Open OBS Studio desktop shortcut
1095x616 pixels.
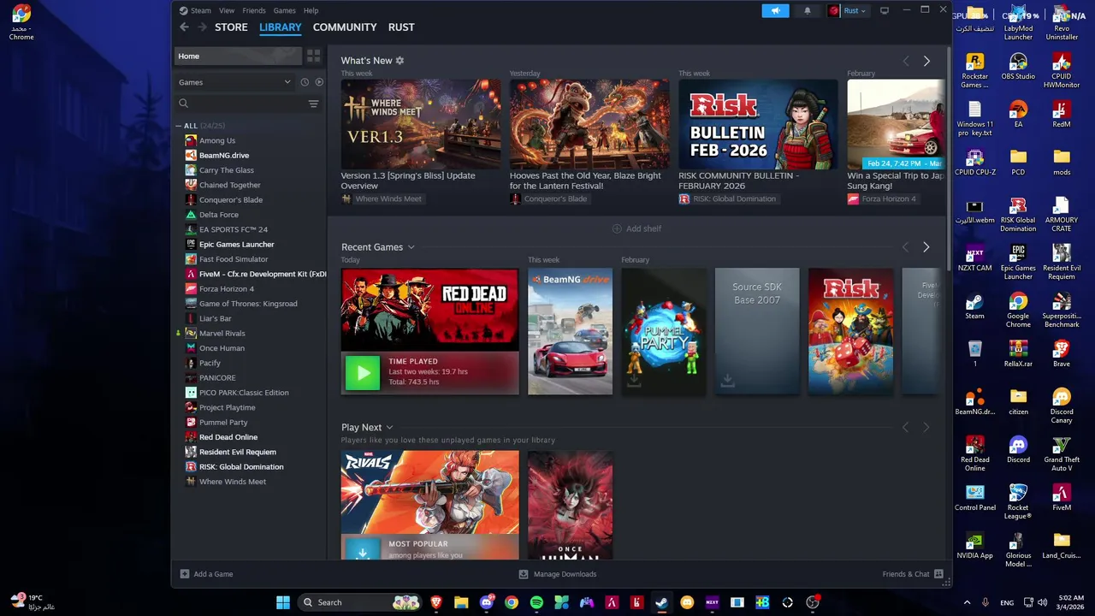[1018, 67]
